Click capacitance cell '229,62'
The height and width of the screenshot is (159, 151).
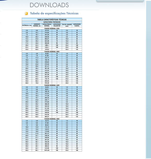pos(47,62)
